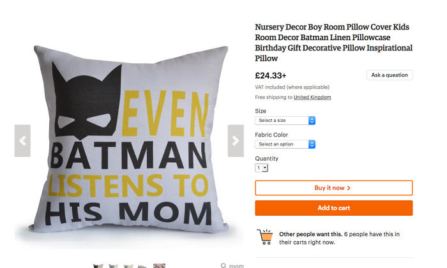Click the previous image arrow
Screen dimensions: 447x268
click(x=23, y=140)
